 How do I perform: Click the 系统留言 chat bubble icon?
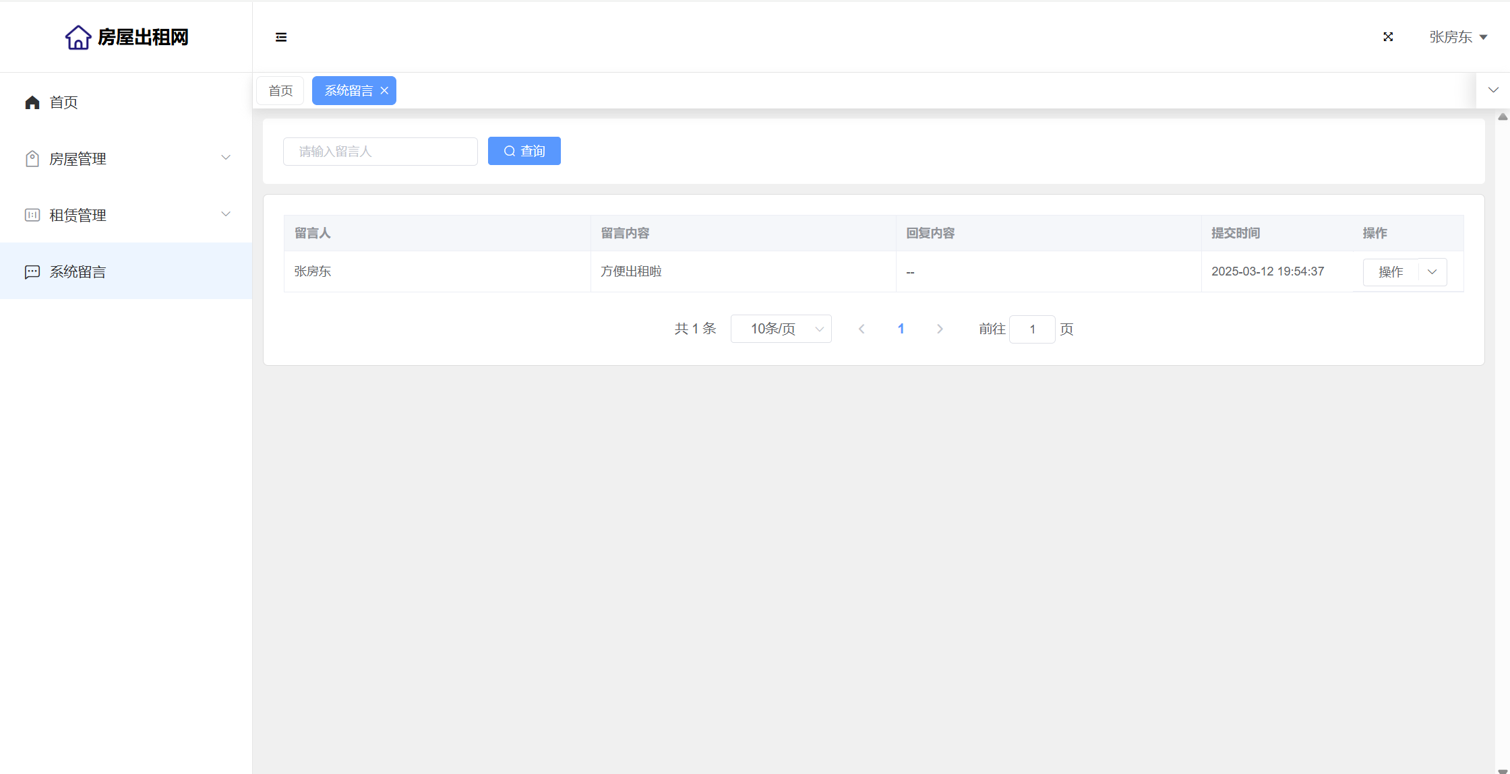(x=32, y=272)
